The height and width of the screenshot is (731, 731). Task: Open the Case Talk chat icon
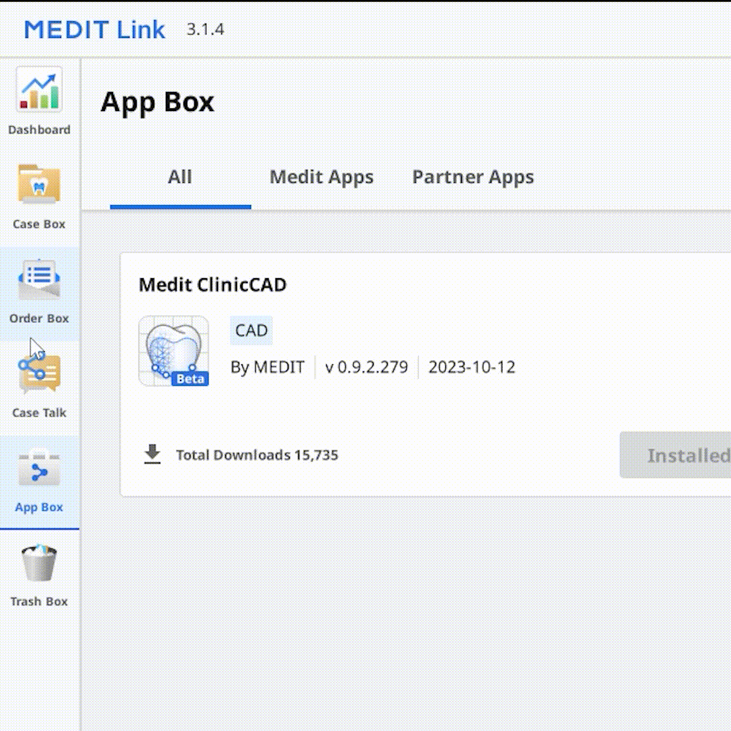tap(39, 374)
